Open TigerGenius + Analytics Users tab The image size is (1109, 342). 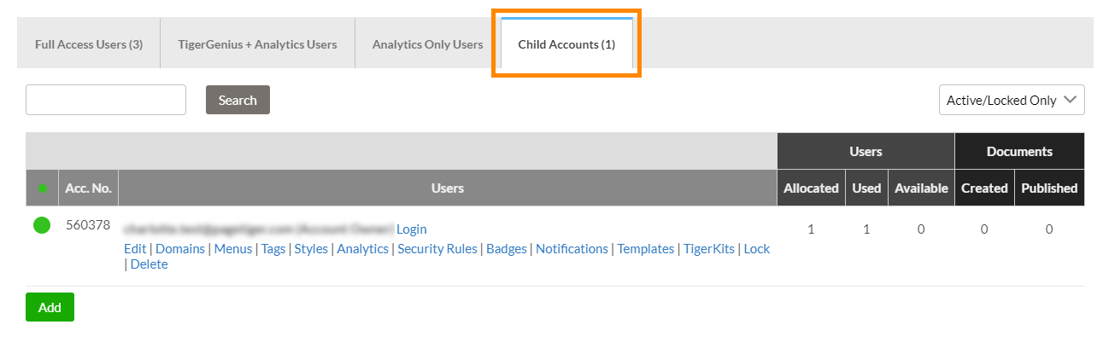coord(257,44)
